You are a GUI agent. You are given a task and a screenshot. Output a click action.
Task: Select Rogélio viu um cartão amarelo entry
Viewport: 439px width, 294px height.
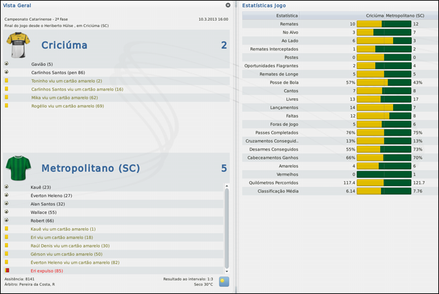(68, 106)
